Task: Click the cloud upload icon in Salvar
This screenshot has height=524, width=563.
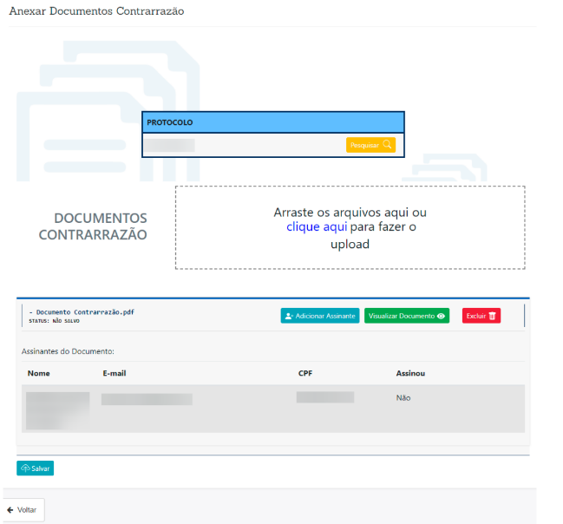Action: click(x=25, y=468)
